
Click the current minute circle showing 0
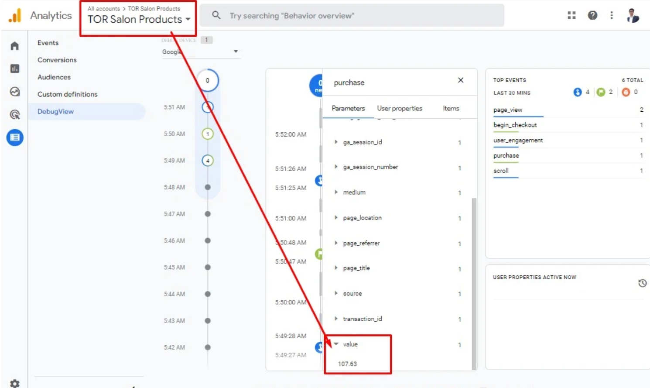[208, 80]
